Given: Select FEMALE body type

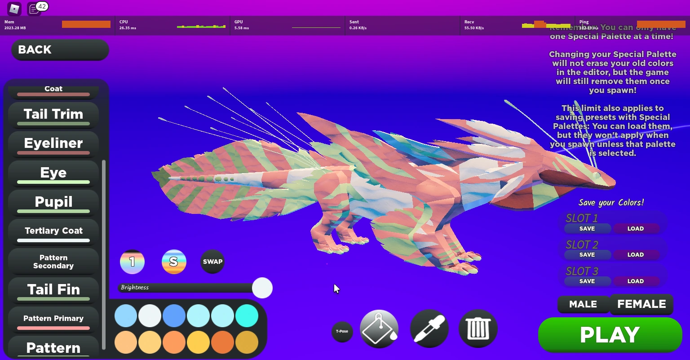Looking at the screenshot, I should tap(641, 304).
